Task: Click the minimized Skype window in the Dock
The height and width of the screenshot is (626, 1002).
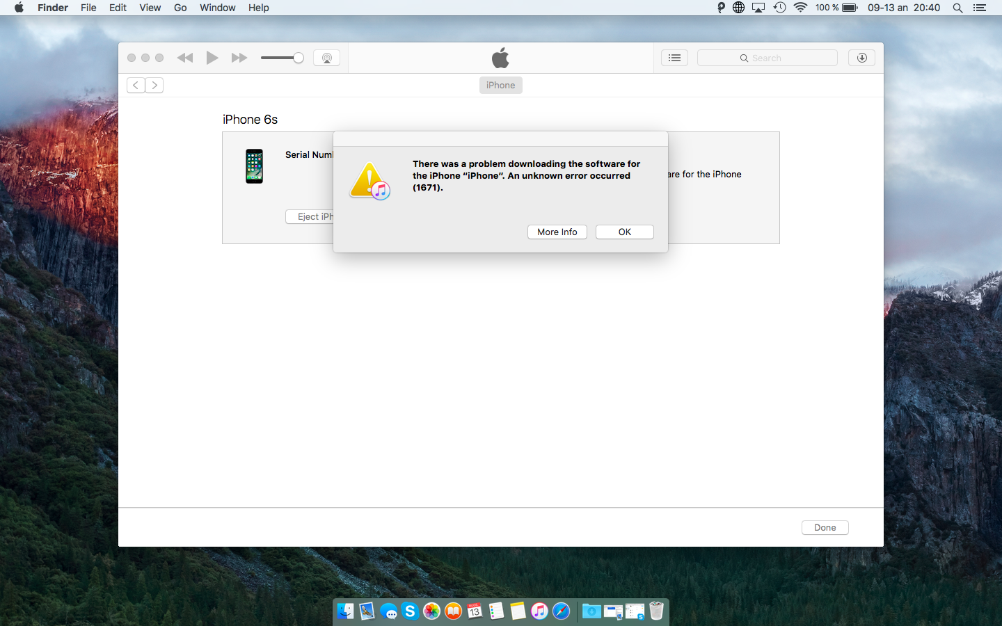Action: (635, 611)
